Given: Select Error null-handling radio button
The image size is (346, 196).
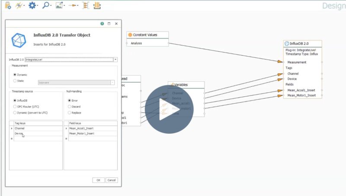Looking at the screenshot, I should (69, 101).
